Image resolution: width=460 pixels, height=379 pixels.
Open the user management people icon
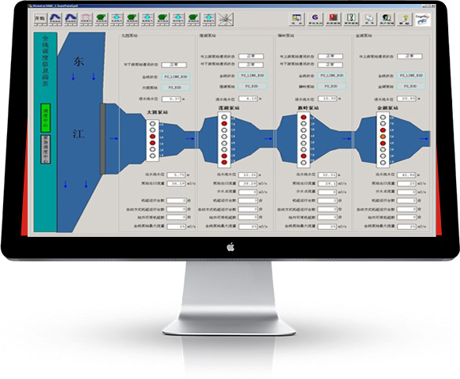pyautogui.click(x=387, y=20)
